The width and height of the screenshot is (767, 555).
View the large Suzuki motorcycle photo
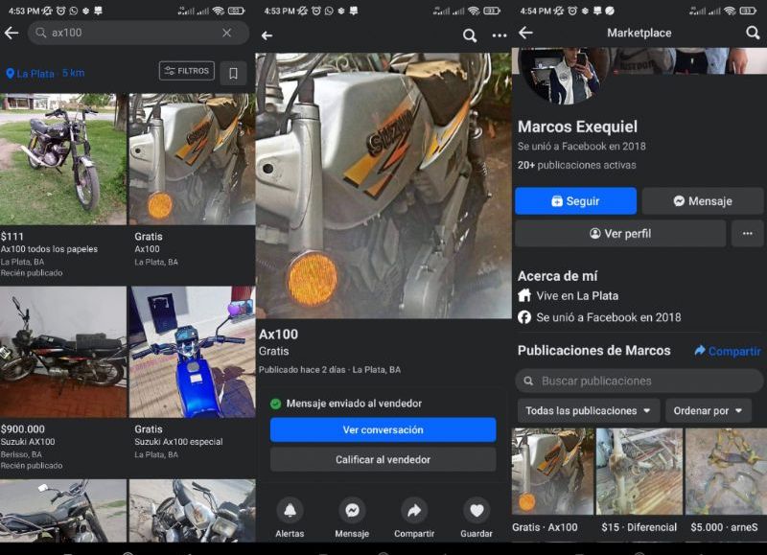tap(383, 186)
